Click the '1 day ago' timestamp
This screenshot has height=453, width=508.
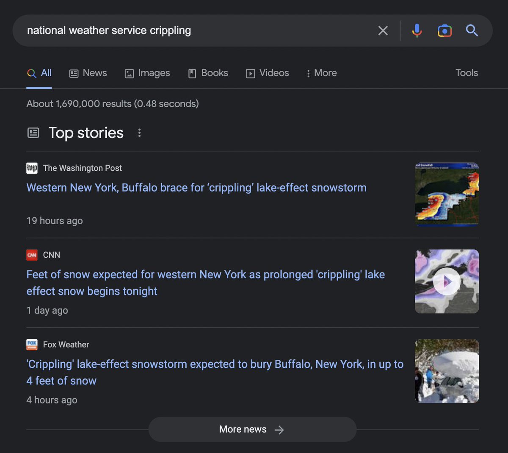(x=47, y=310)
